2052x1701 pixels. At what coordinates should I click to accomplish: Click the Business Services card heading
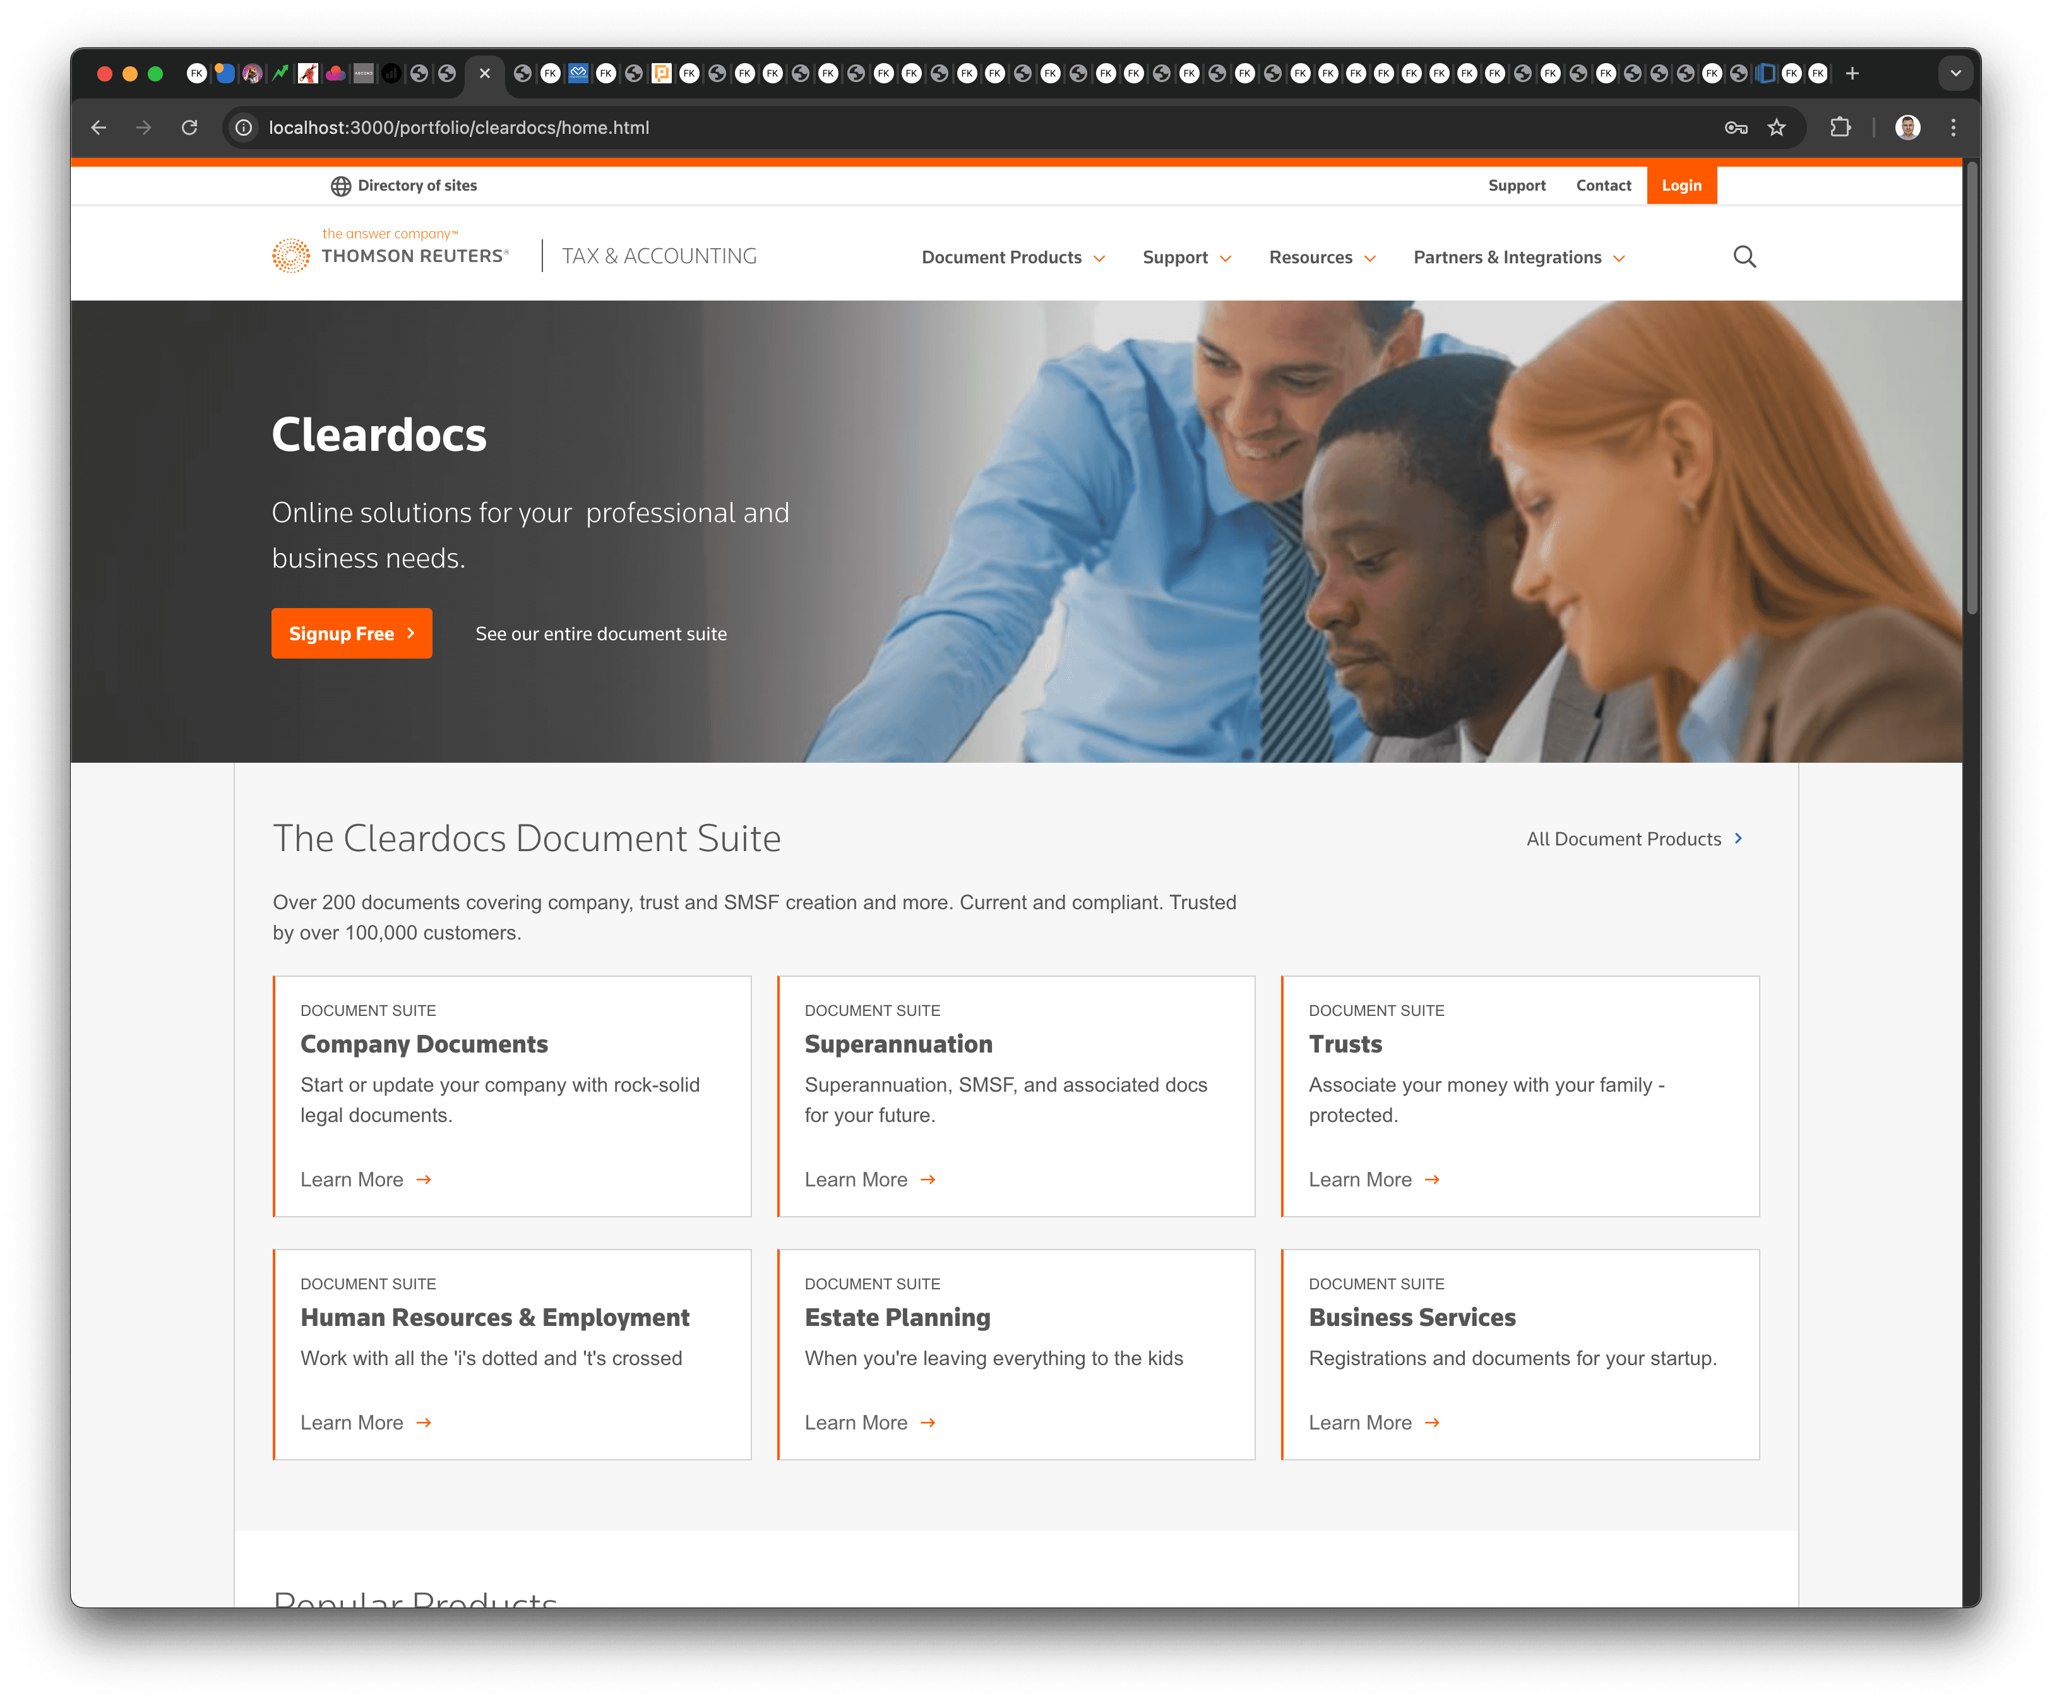pos(1412,1317)
